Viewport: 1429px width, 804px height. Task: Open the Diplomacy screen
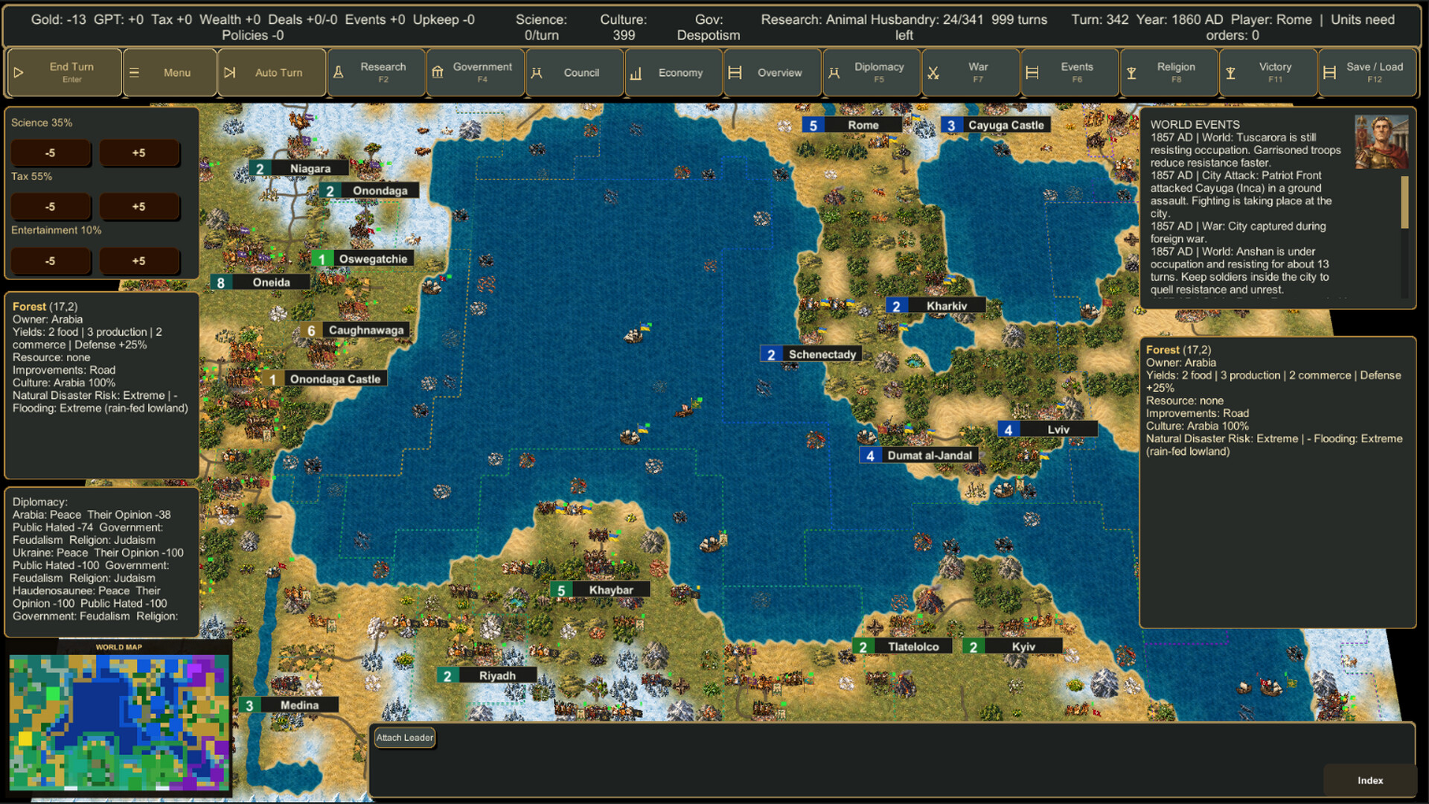(x=872, y=72)
